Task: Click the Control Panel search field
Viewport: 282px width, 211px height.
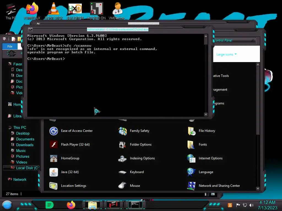Action: pos(235,40)
